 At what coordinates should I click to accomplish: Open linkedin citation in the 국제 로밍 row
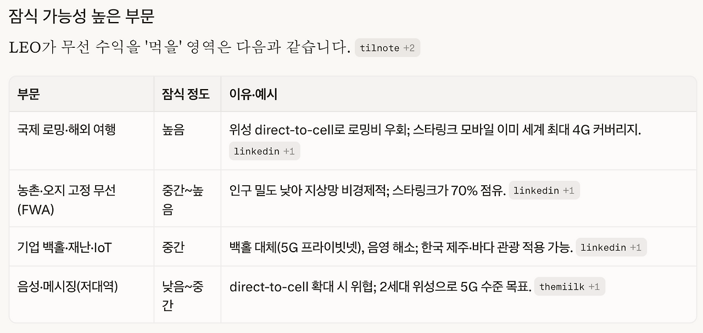[265, 151]
